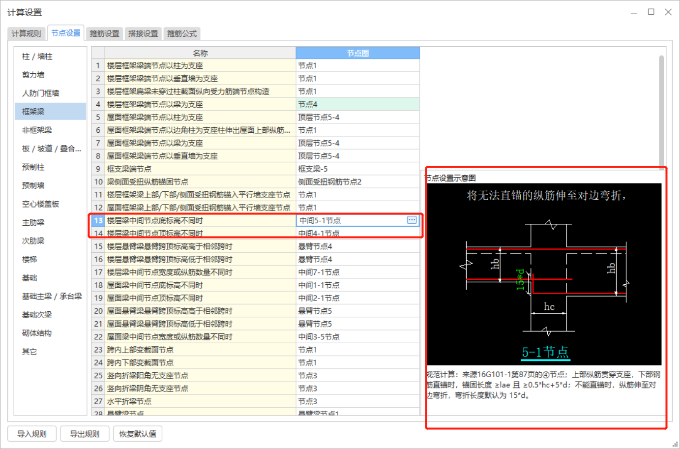
Task: Click the 侧面受扭钢筋节点2 cell
Action: click(358, 182)
